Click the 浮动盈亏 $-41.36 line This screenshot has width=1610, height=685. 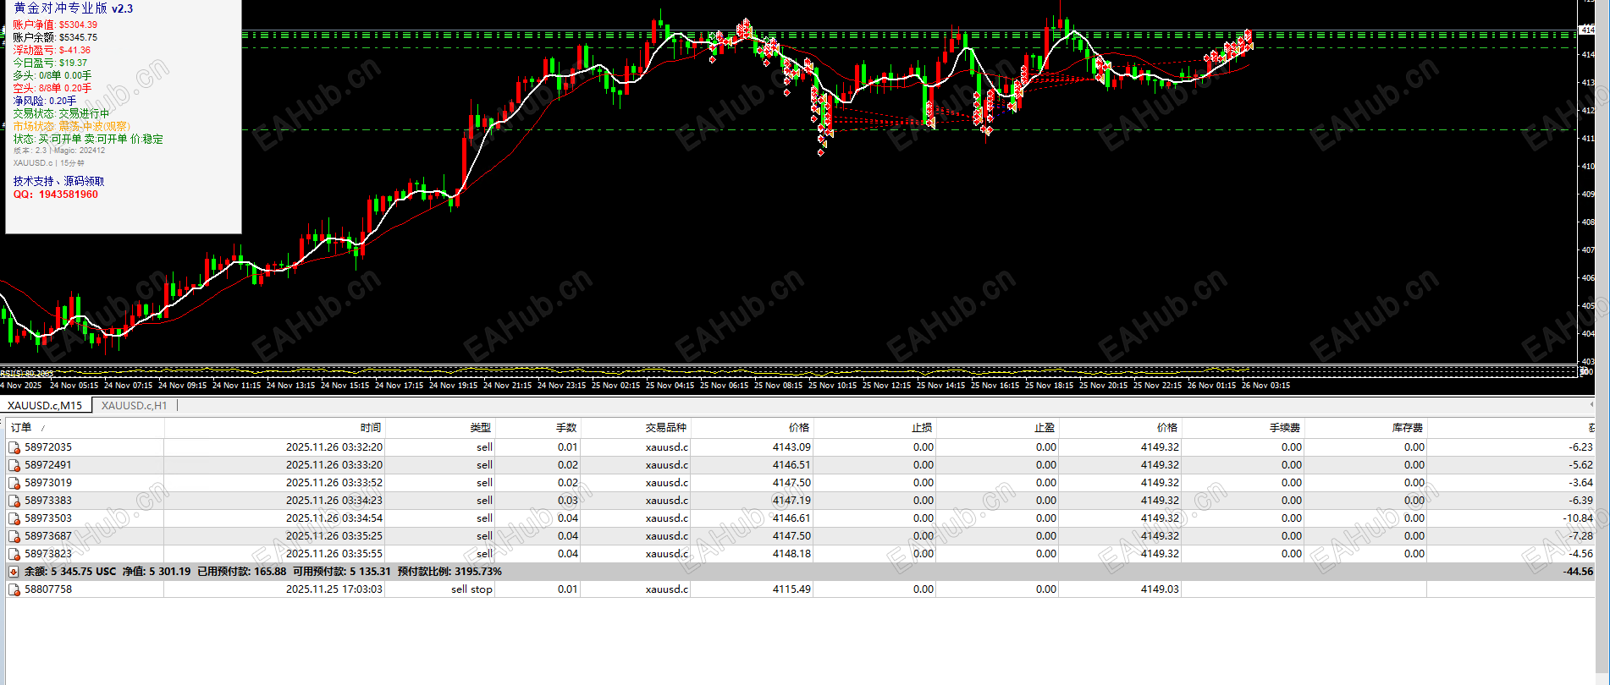52,50
